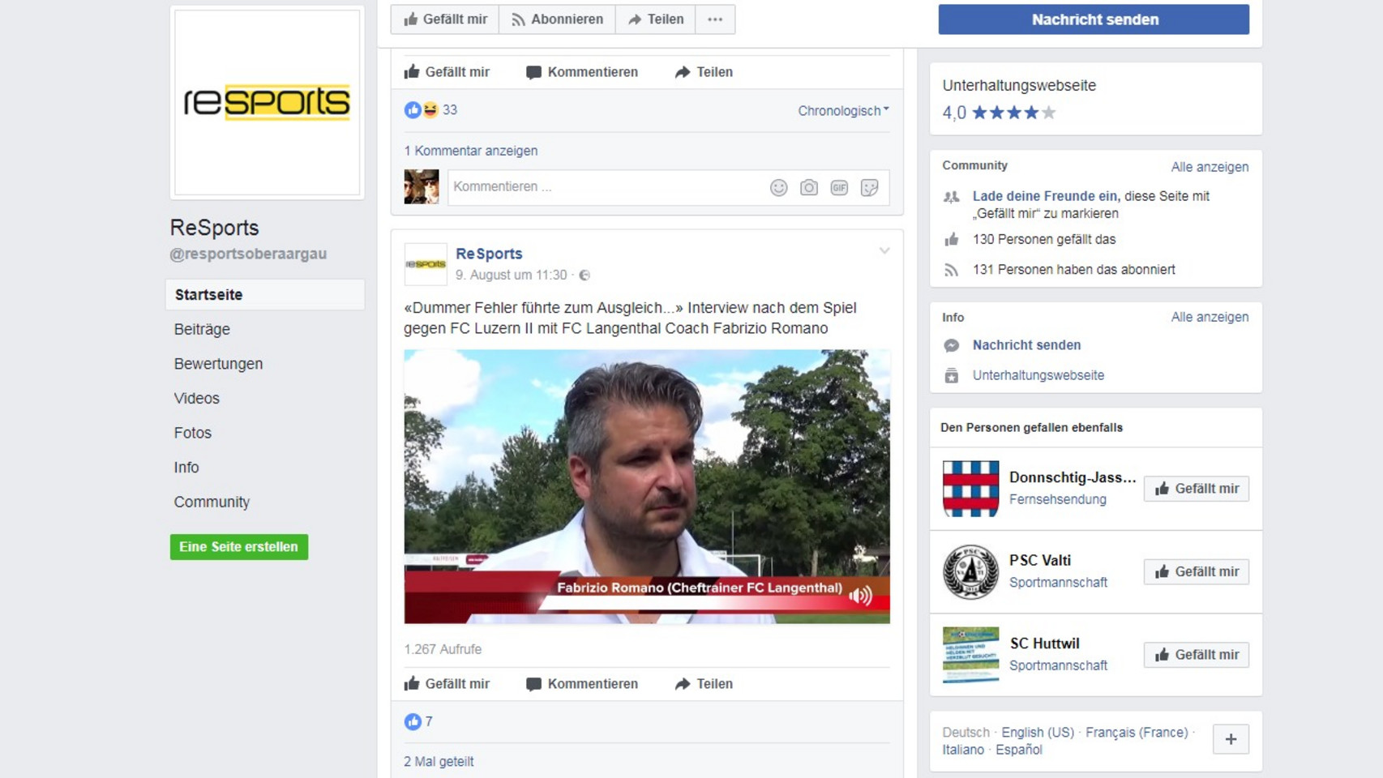The image size is (1383, 778).
Task: Open Info in the sidebar
Action: coord(186,468)
